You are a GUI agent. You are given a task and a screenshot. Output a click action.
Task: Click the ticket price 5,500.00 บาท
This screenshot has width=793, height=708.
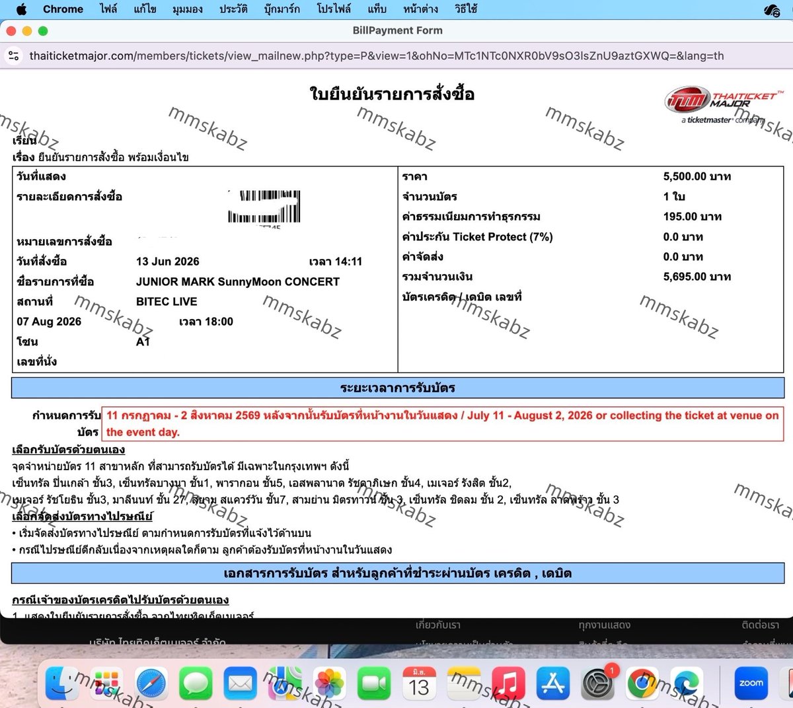point(697,176)
